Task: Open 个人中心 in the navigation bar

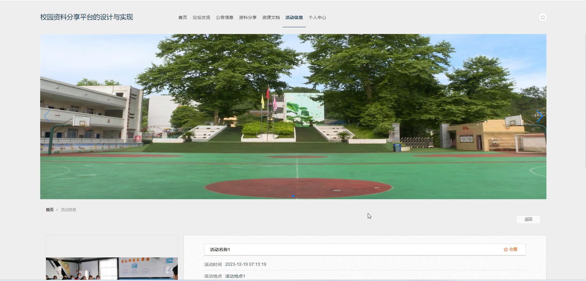Action: point(317,17)
